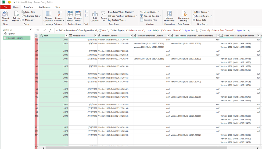Click the Close & Load icon
Image resolution: width=262 pixels, height=149 pixels.
coord(5,14)
